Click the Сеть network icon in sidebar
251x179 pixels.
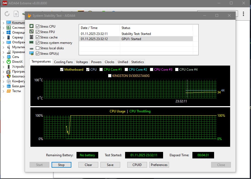coord(8,57)
